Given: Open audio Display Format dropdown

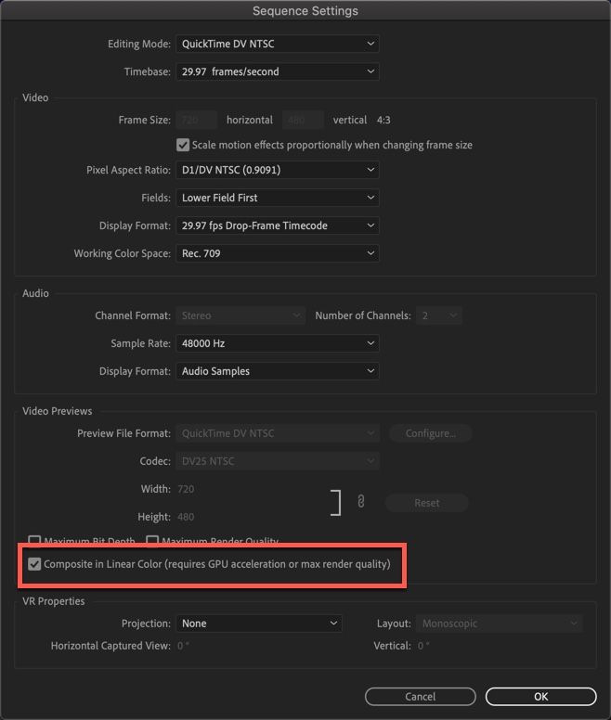Looking at the screenshot, I should click(277, 371).
